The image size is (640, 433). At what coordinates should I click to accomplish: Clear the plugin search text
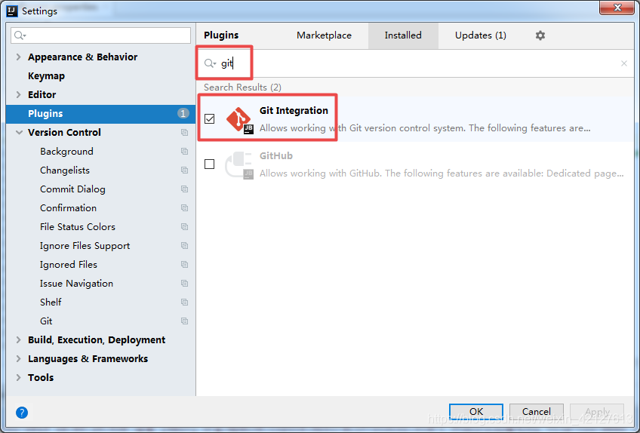tap(623, 63)
